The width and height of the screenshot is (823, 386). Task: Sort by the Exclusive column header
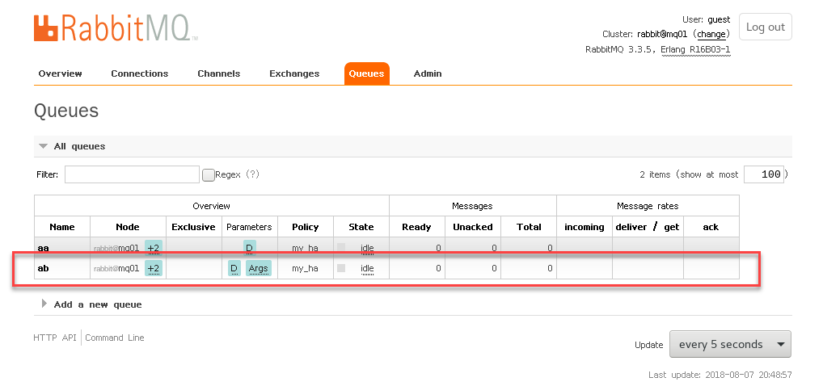coord(194,227)
